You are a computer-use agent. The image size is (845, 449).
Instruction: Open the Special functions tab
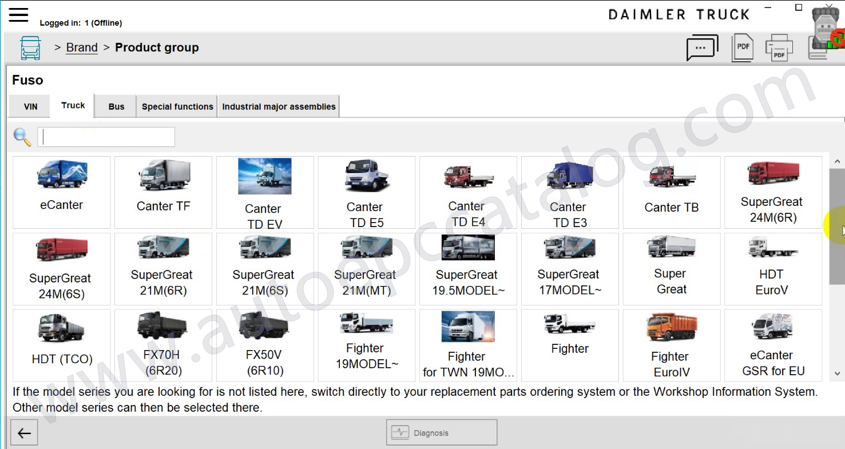177,107
